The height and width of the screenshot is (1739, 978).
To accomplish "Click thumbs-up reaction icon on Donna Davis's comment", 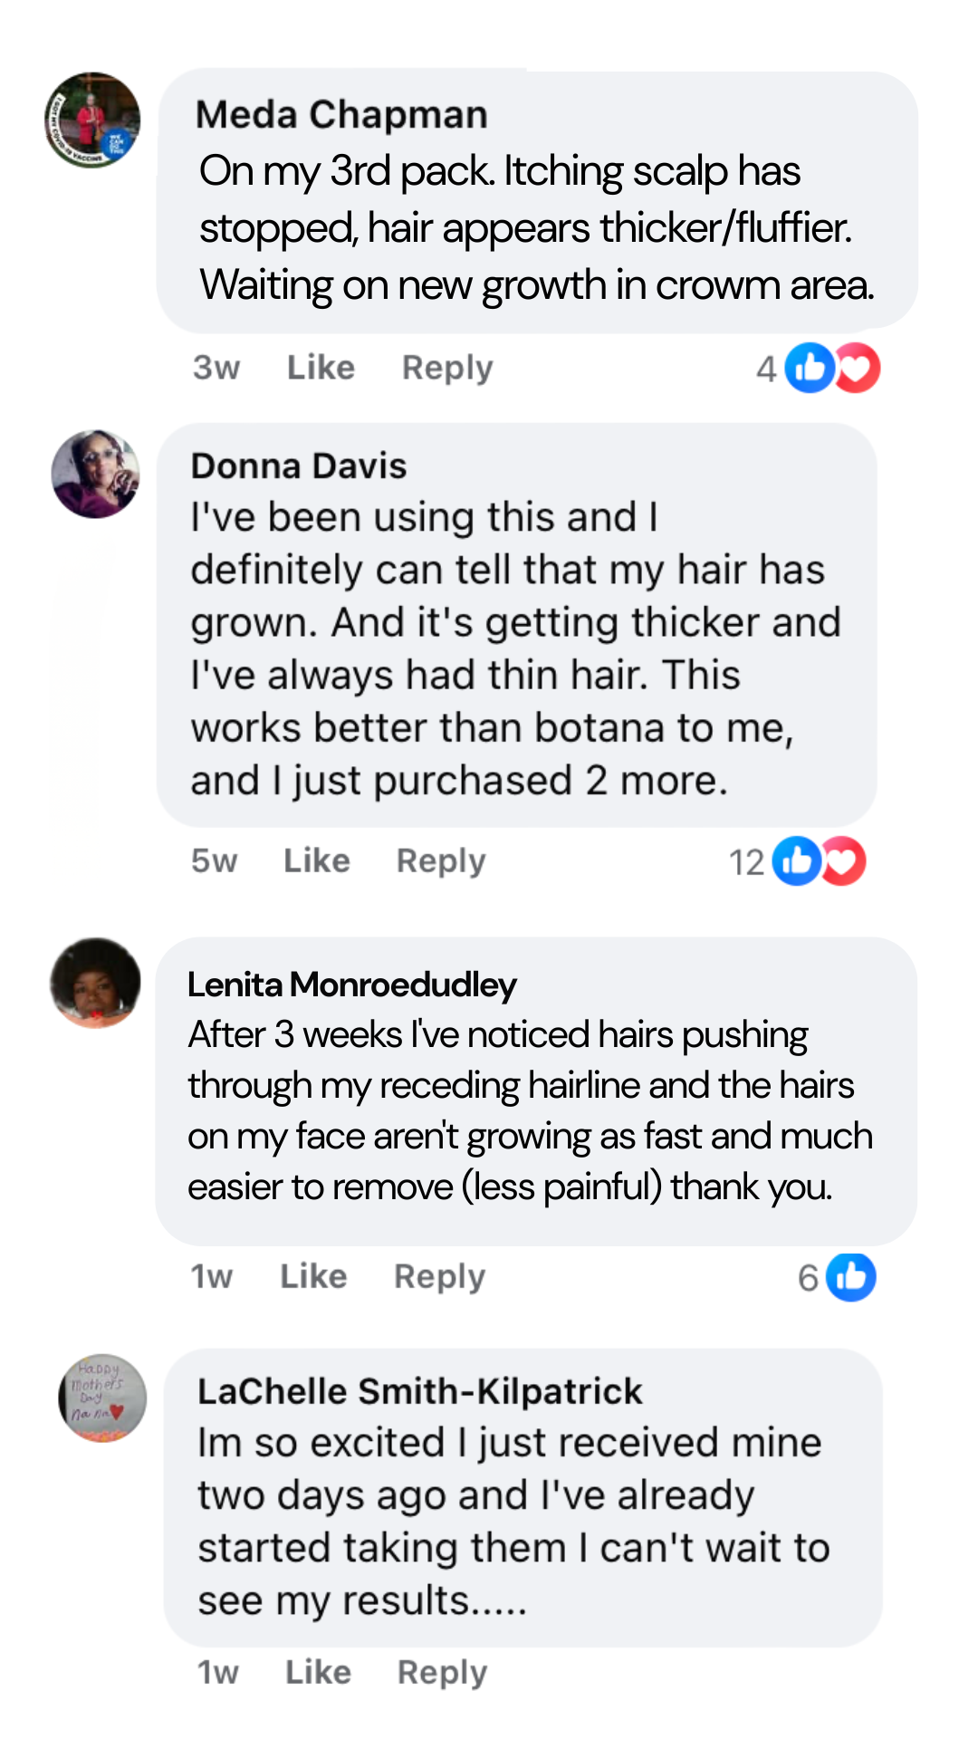I will 796,860.
